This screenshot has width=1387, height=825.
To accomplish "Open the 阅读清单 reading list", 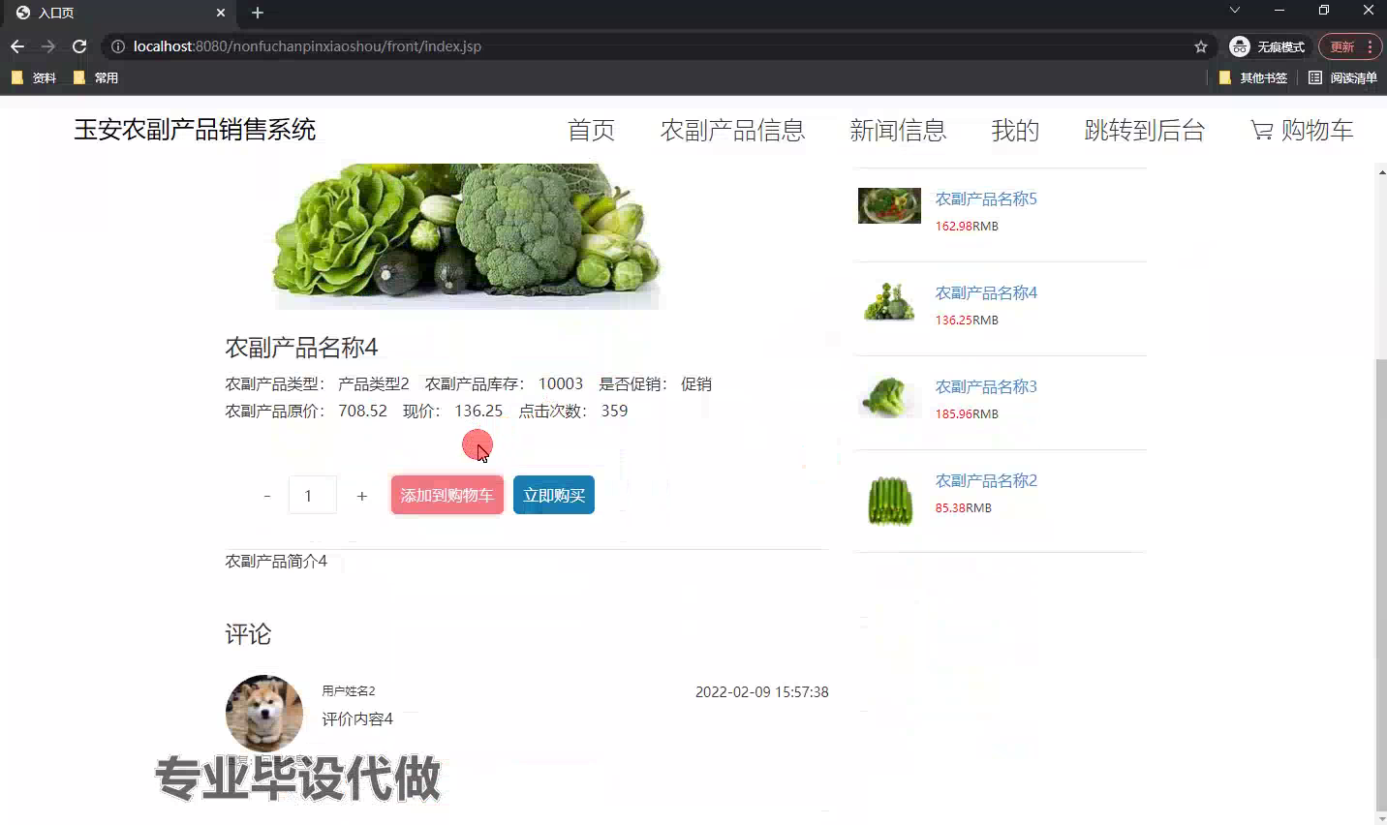I will (x=1342, y=77).
